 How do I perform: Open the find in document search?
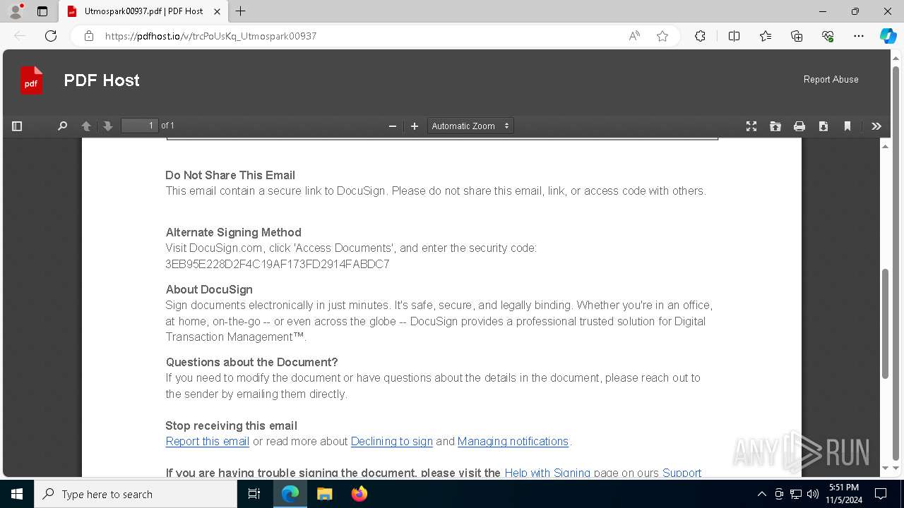coord(62,126)
